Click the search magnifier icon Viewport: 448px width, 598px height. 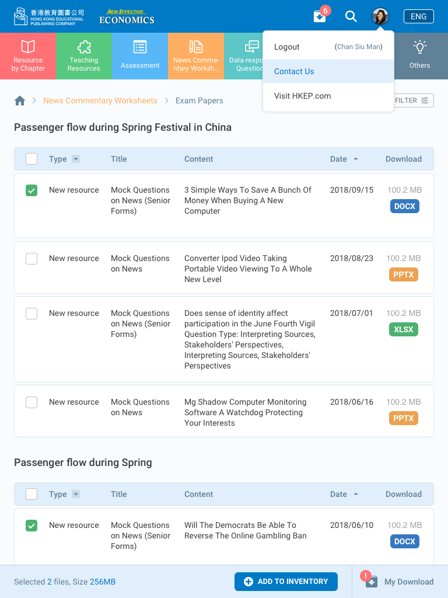click(x=351, y=16)
